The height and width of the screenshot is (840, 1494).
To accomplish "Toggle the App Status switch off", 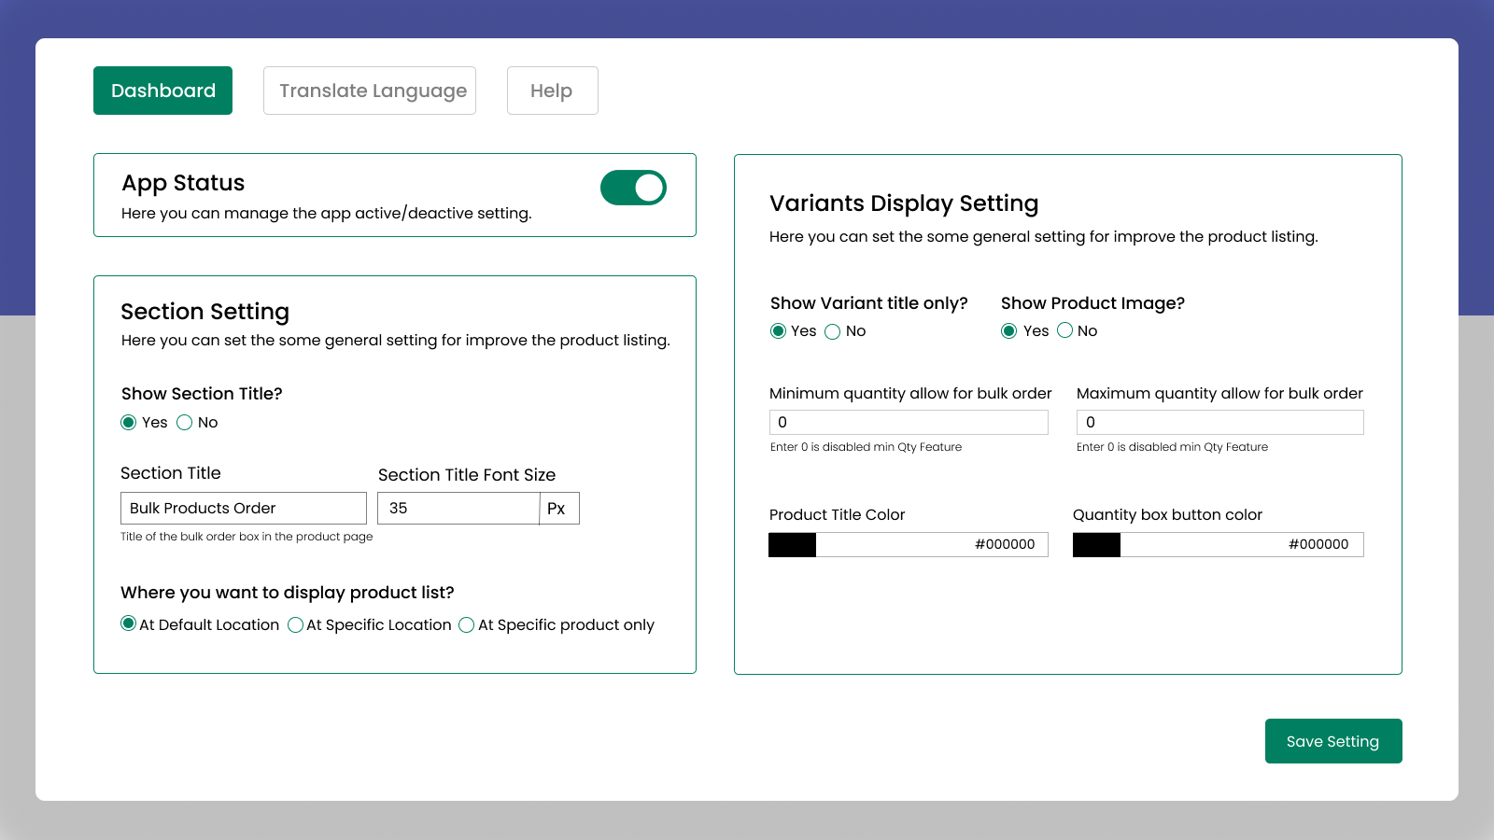I will (633, 187).
